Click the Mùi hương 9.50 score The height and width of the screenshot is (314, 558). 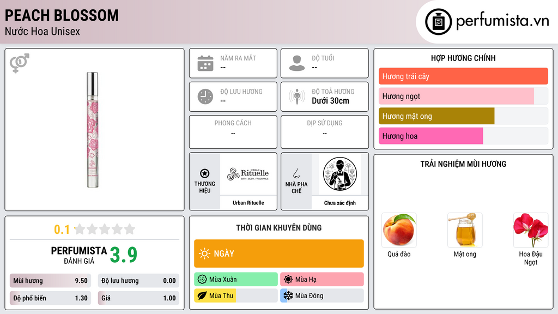tap(50, 281)
